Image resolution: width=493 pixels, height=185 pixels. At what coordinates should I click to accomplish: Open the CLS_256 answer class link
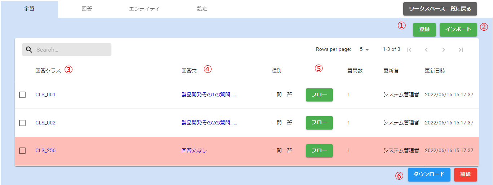45,150
